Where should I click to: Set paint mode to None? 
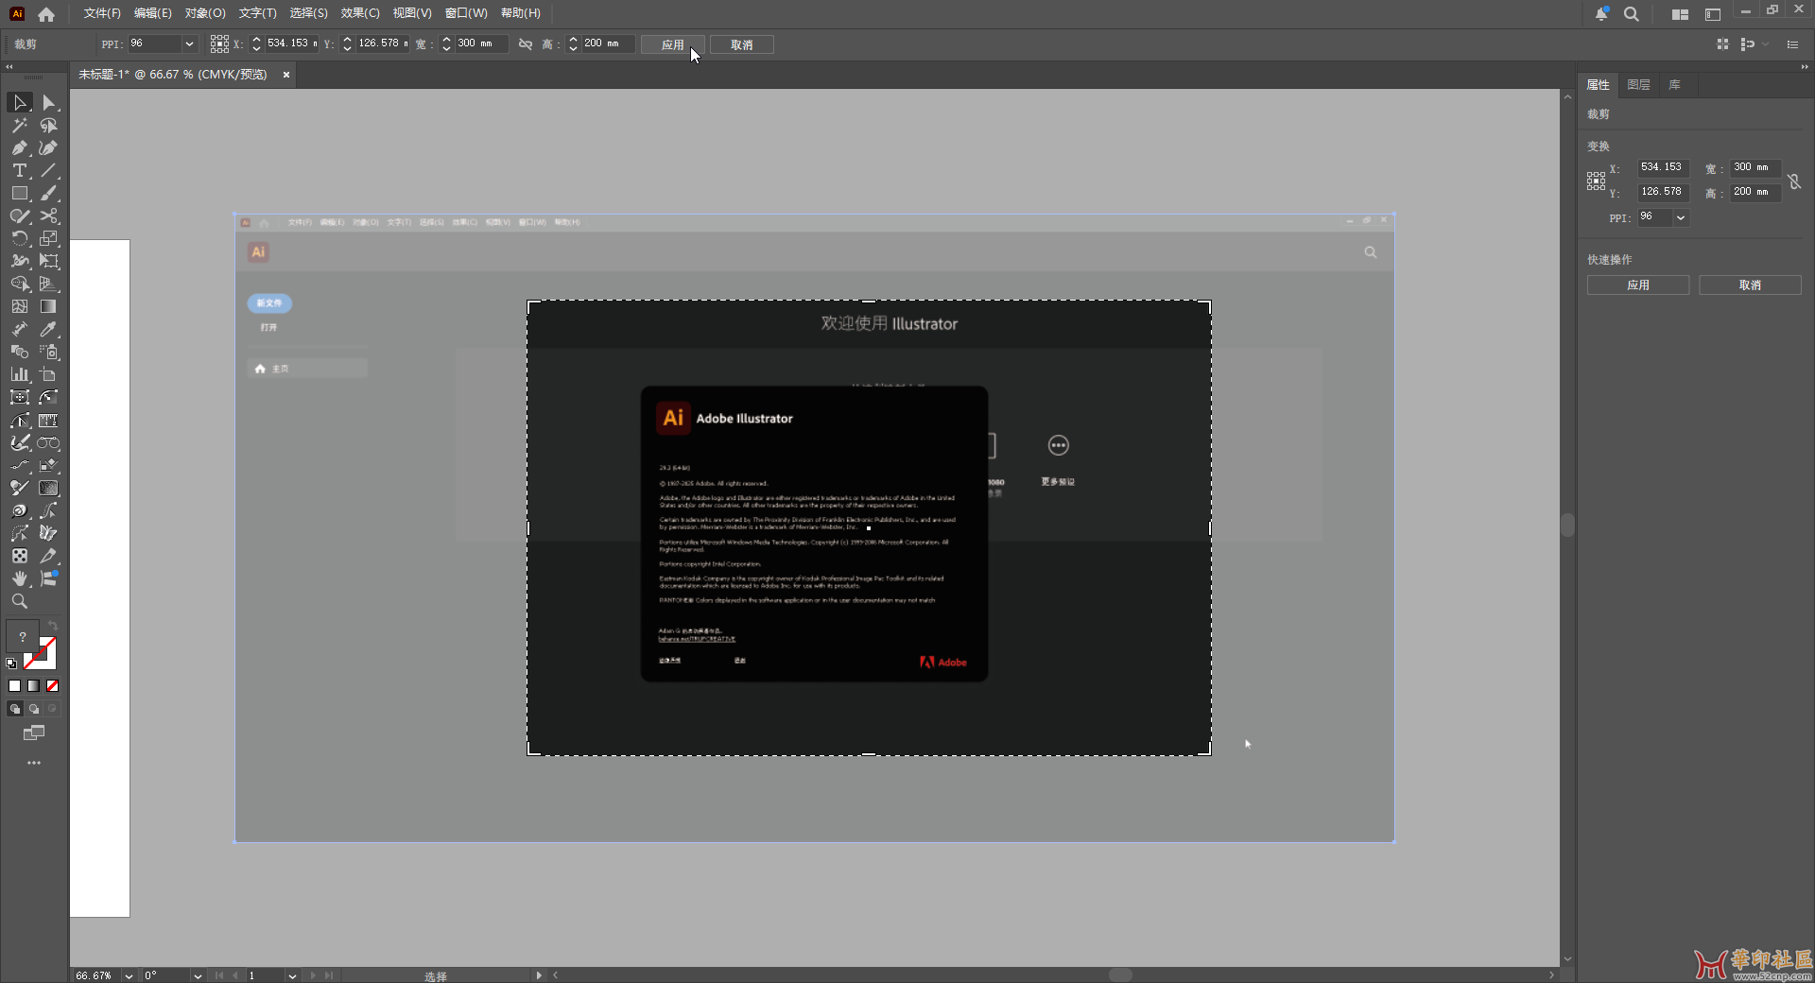point(53,686)
